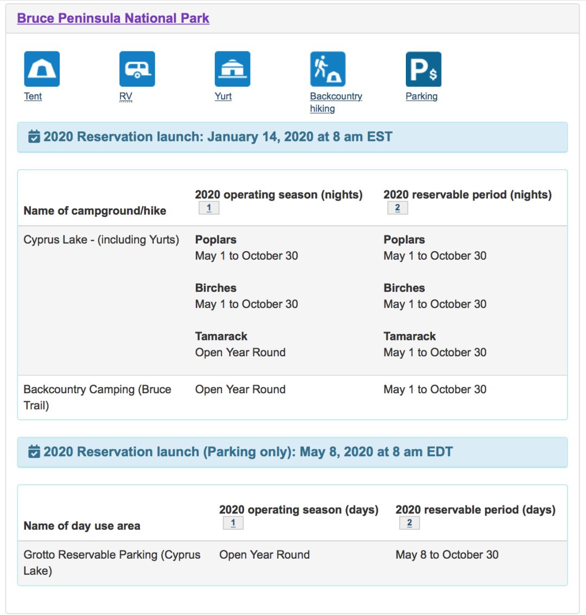Open the RV text link
586x615 pixels.
pyautogui.click(x=125, y=97)
